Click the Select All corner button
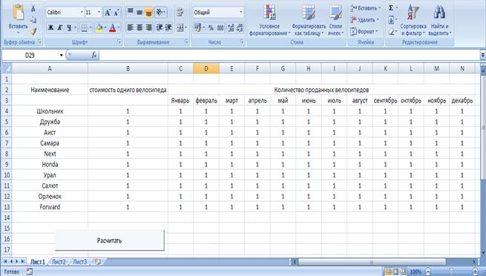The image size is (486, 276). click(x=6, y=68)
